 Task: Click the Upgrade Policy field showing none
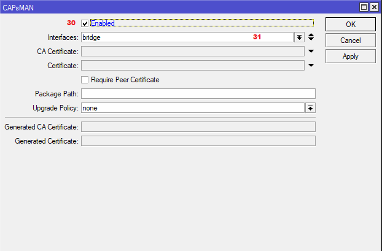193,108
